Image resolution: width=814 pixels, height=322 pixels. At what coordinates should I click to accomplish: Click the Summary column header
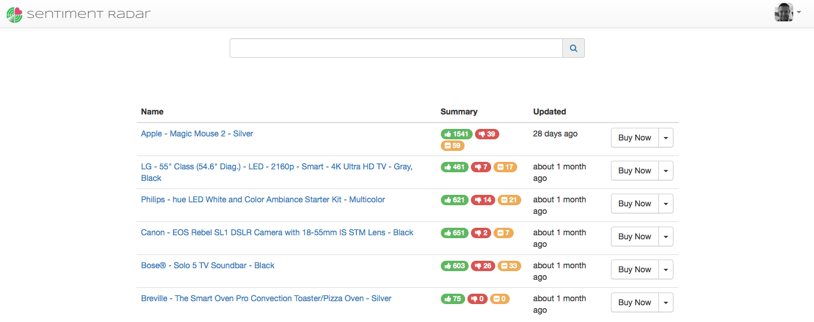(x=459, y=112)
